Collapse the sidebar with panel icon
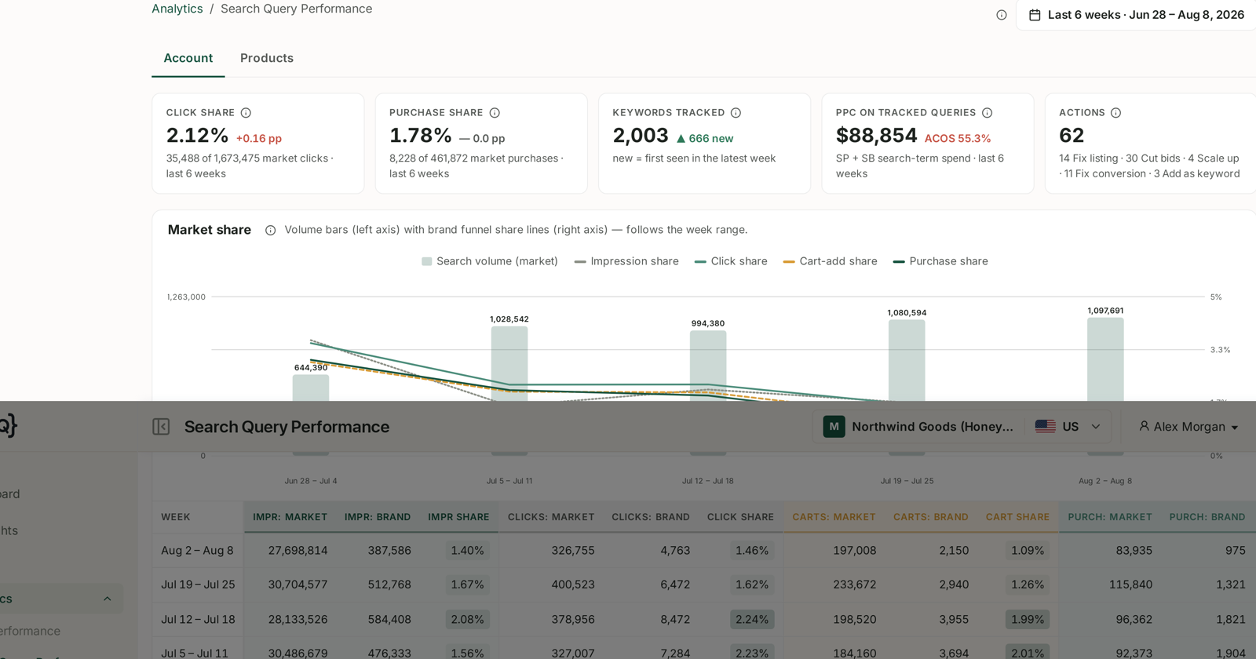 point(161,427)
